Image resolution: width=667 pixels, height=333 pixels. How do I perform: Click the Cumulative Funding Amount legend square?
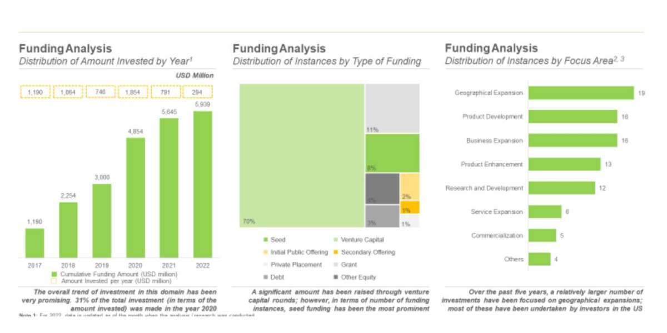coord(54,274)
